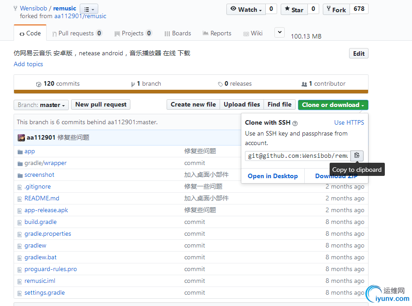Screen dimensions: 412x306
Task: Click the file icon beside app-release.apk
Action: (20, 211)
